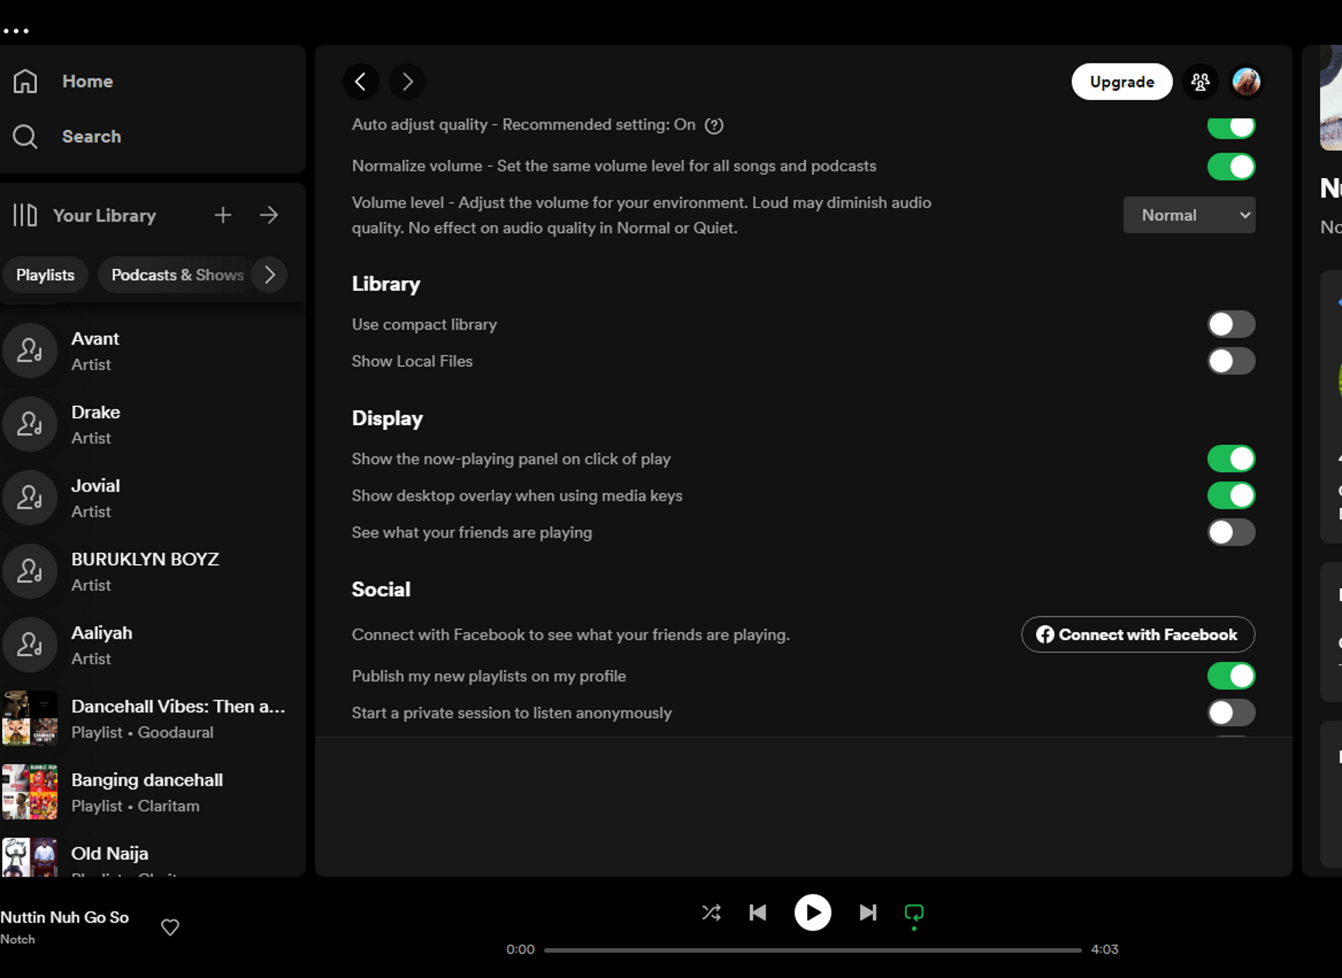Click the Search menu item in sidebar

pos(92,136)
